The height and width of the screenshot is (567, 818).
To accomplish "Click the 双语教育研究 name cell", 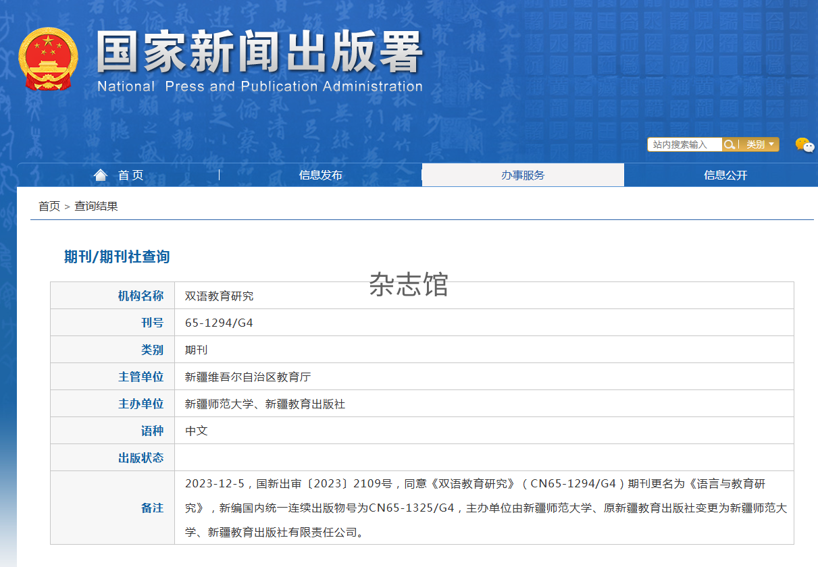I will point(219,296).
